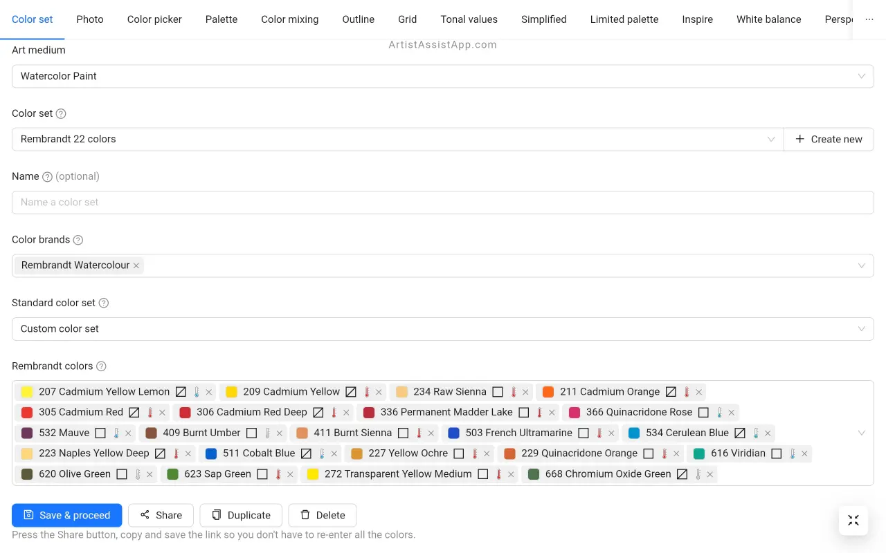Click the help icon next to Color set
Screen dimensions: 886x553
pos(61,113)
